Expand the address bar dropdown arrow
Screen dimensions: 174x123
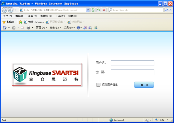(x=88, y=10)
